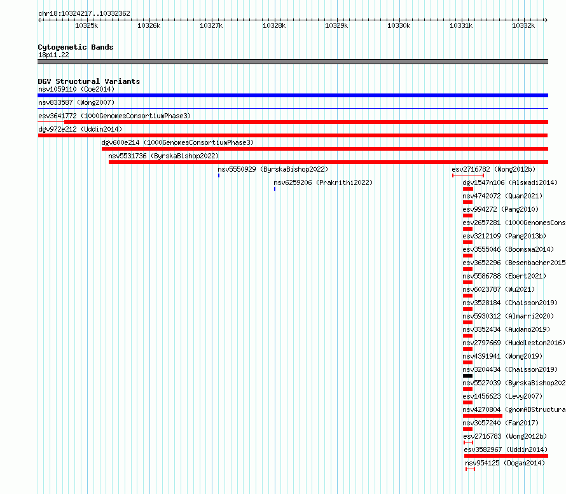Open dgv972e212 (Uddin2014) variant label

click(x=80, y=129)
